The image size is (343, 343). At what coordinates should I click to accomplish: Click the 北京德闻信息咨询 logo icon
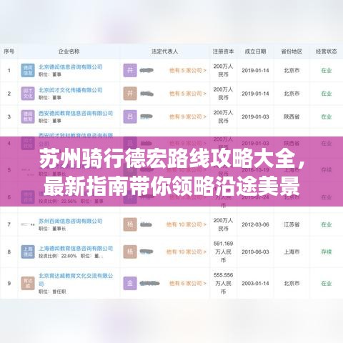[x=28, y=70]
